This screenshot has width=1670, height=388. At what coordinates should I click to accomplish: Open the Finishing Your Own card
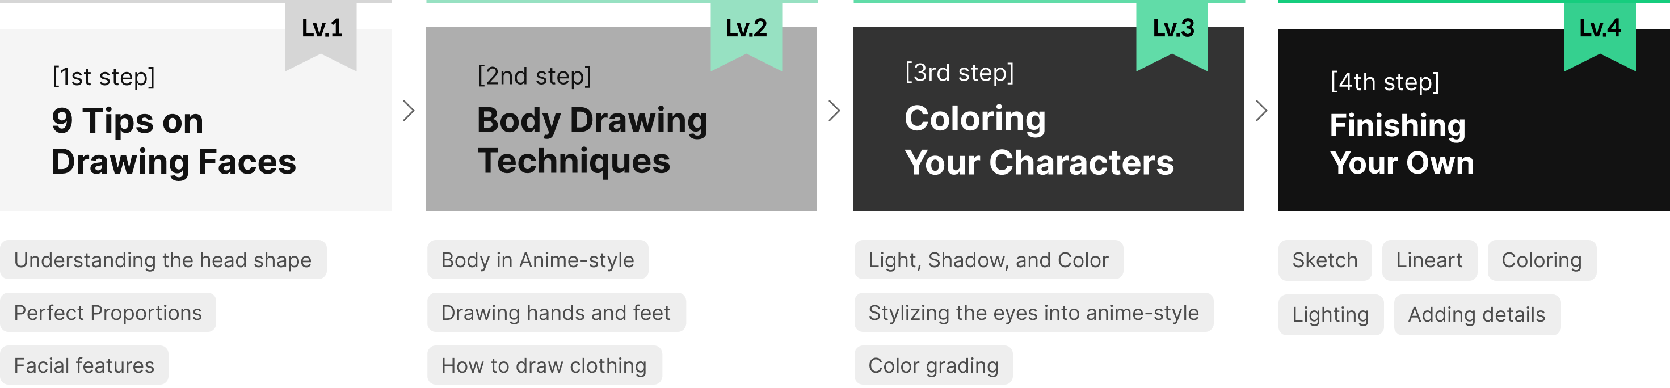click(x=1474, y=120)
